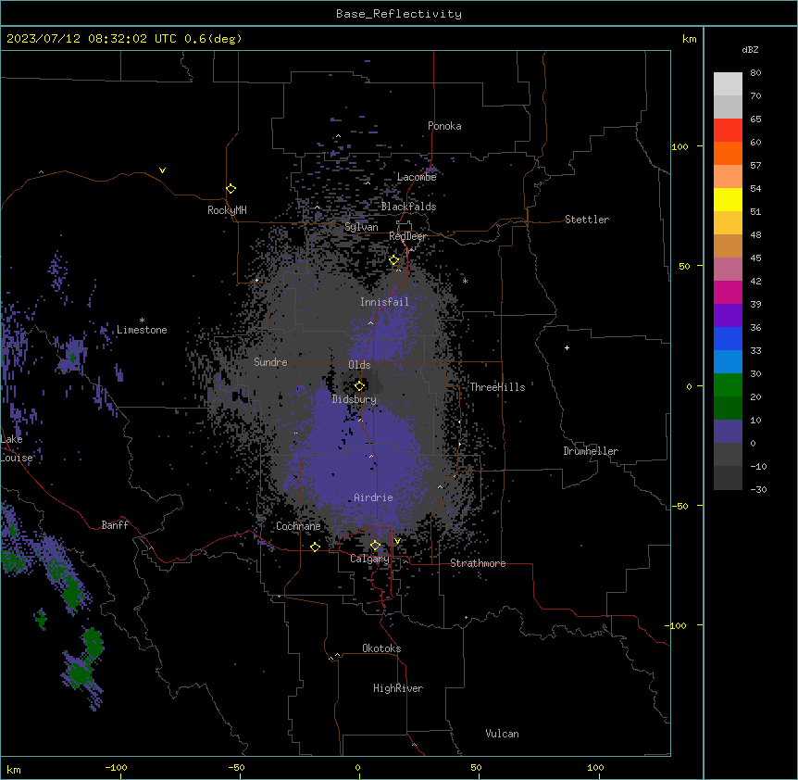Click the Lake Louise label

coord(17,448)
